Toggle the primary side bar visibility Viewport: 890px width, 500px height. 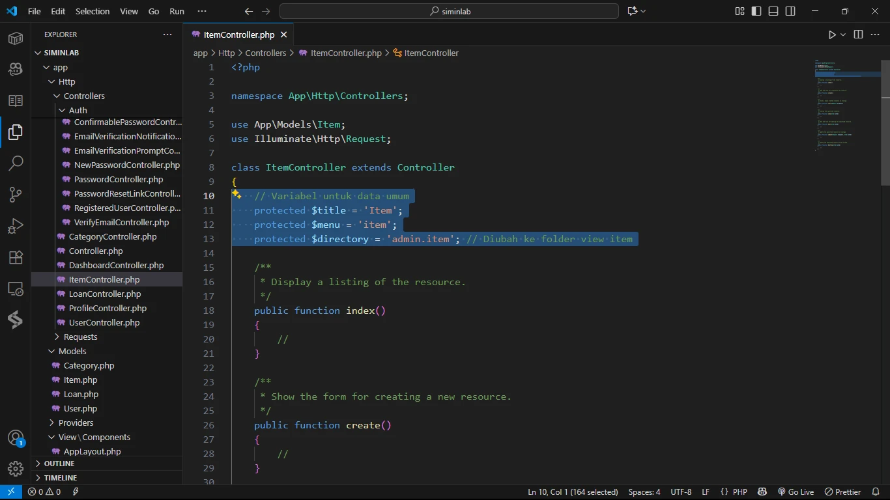tap(756, 11)
